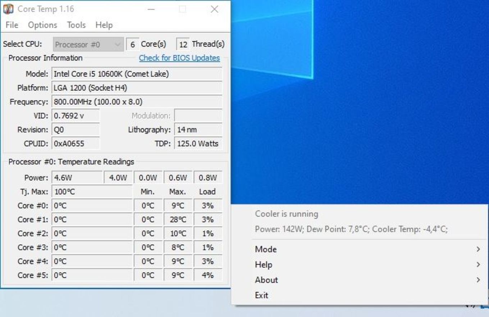The width and height of the screenshot is (489, 317).
Task: Click the Power value 4.0W
Action: (x=118, y=178)
